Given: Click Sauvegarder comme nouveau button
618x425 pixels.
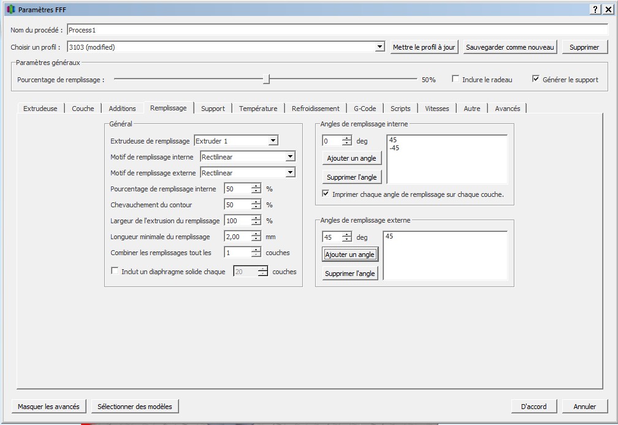Looking at the screenshot, I should (509, 47).
